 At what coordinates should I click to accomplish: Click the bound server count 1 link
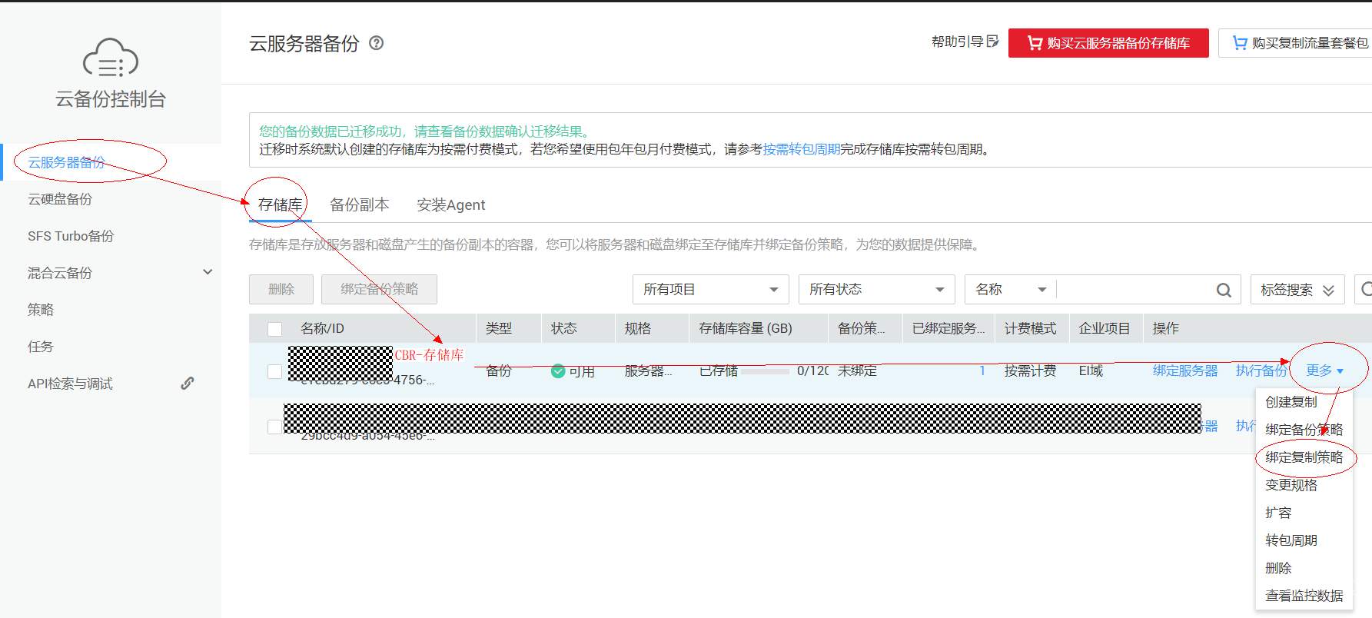point(982,370)
